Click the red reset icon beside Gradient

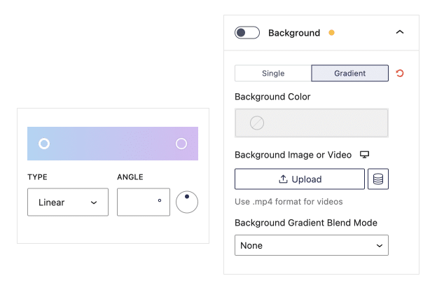[400, 74]
